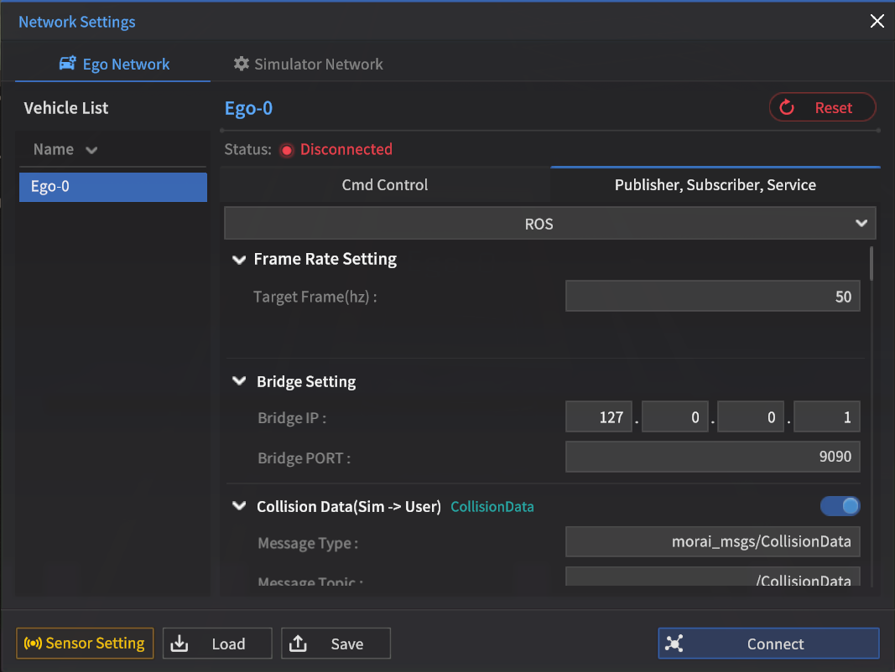Click the Connect button

coord(768,643)
